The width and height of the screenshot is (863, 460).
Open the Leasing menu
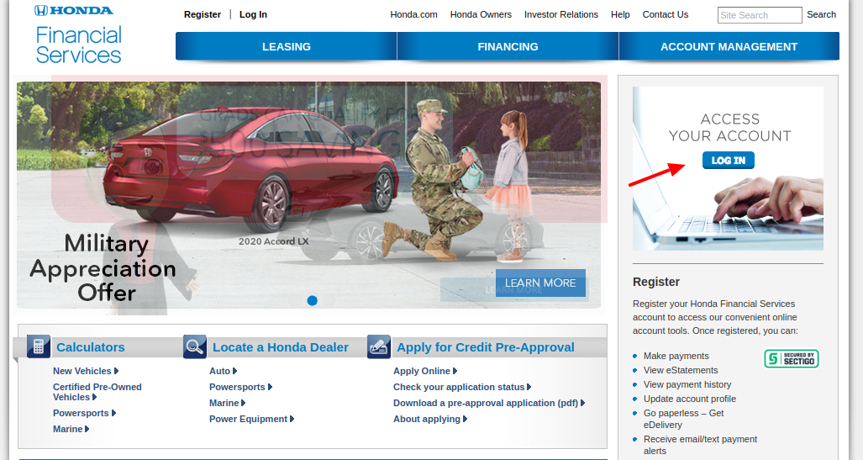(287, 47)
